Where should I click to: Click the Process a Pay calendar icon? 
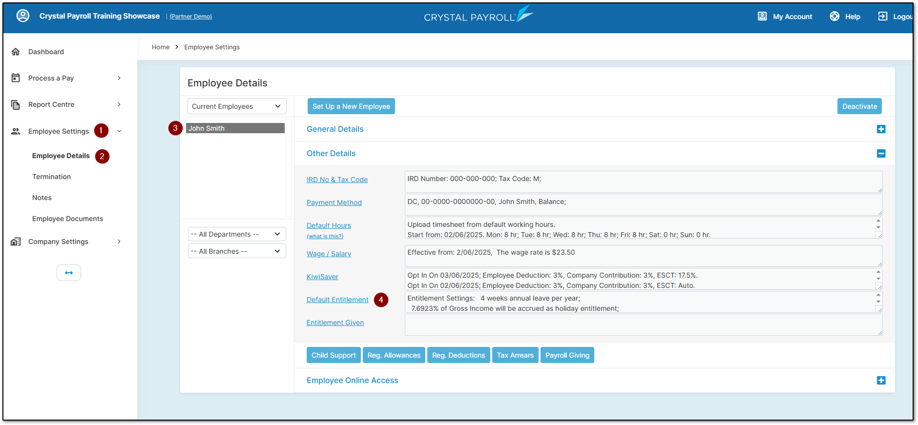16,78
